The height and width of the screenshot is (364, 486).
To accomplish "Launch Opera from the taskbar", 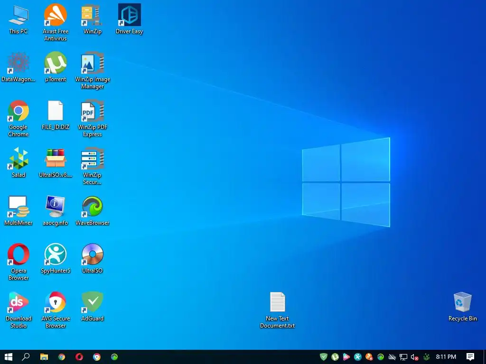I will tap(79, 357).
